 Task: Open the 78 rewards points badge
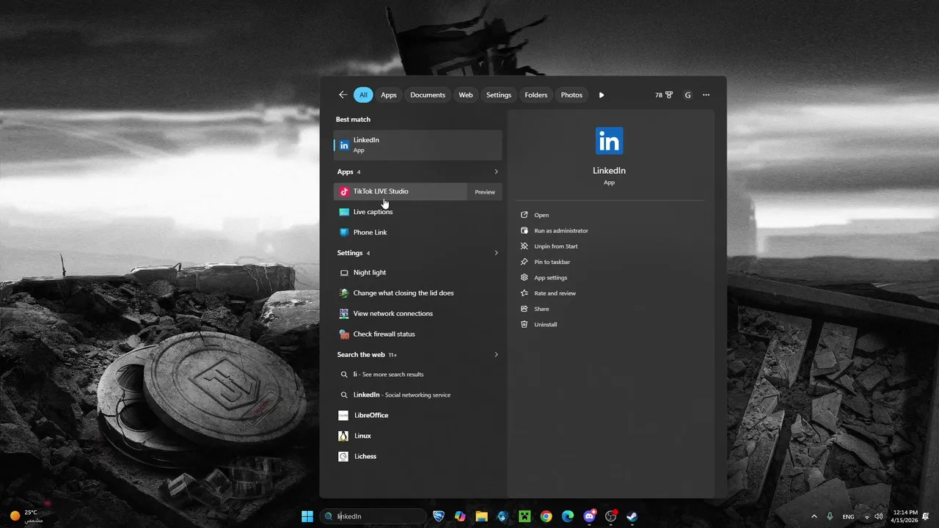(x=664, y=95)
